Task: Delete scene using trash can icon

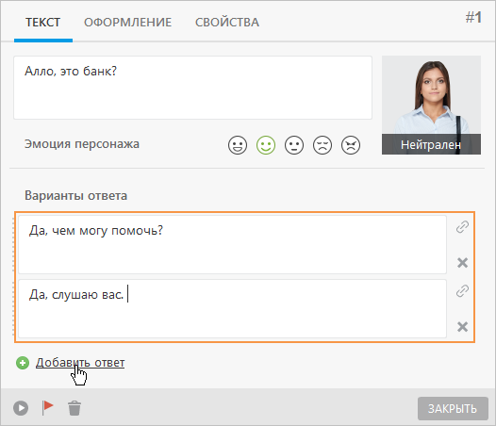Action: point(74,408)
